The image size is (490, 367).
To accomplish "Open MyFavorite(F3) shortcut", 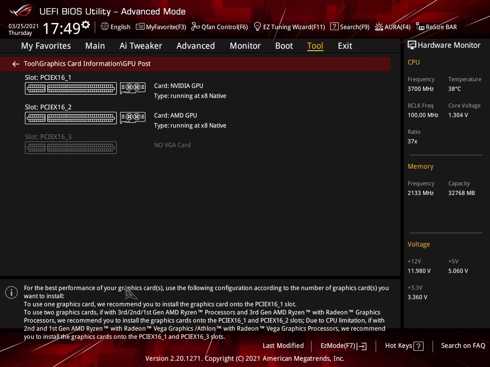I will 166,27.
